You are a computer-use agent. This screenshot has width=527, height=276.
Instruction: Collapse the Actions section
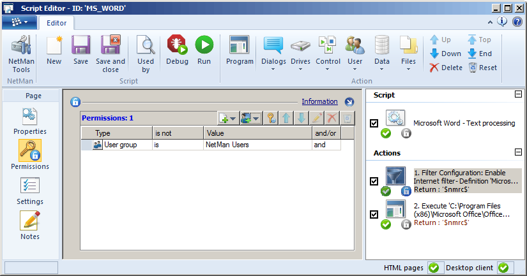(518, 152)
